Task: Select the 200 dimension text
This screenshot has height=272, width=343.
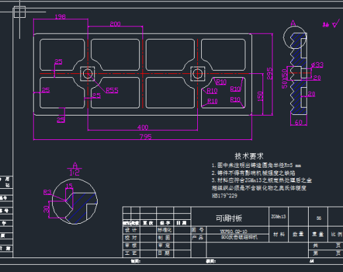Action: point(115,24)
